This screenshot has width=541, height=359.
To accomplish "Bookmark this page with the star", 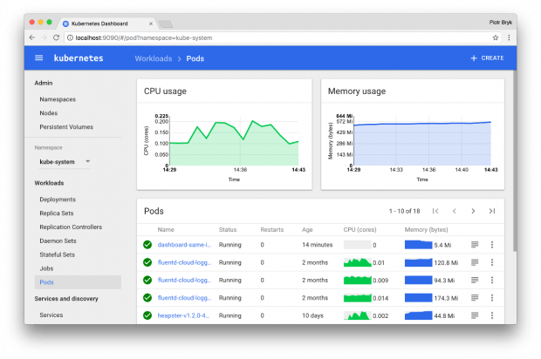I will click(496, 37).
